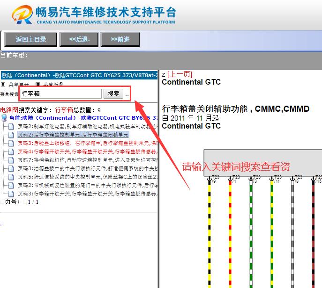Screen dimensions: 322x288
Task: Click the 搜索 search button
Action: point(113,94)
